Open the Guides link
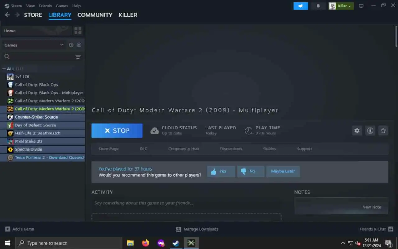The image size is (398, 249). (270, 149)
